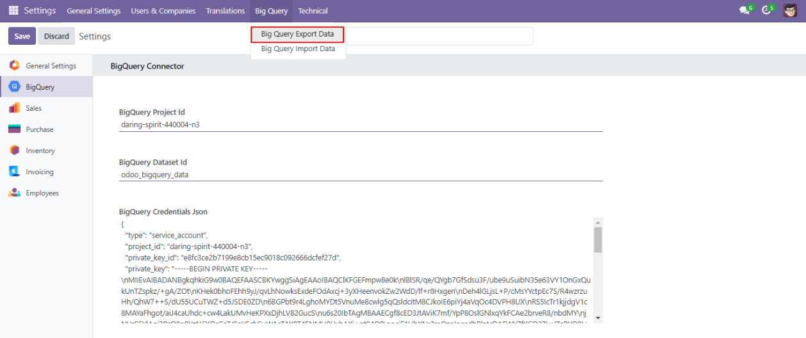Open the Purchase settings icon
Screen dimensions: 806x338
tap(14, 129)
